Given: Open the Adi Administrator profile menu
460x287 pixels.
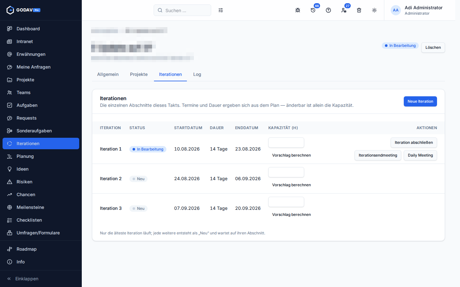Looking at the screenshot, I should tap(419, 10).
